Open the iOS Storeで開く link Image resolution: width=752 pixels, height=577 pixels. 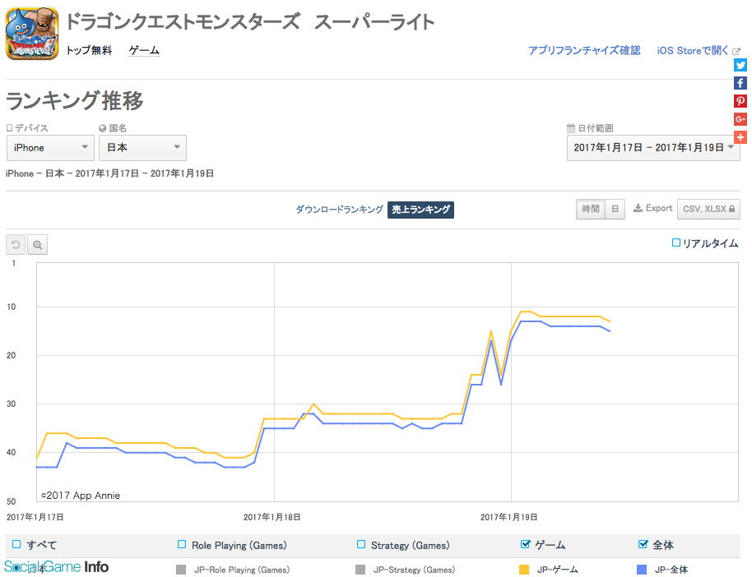(x=693, y=50)
